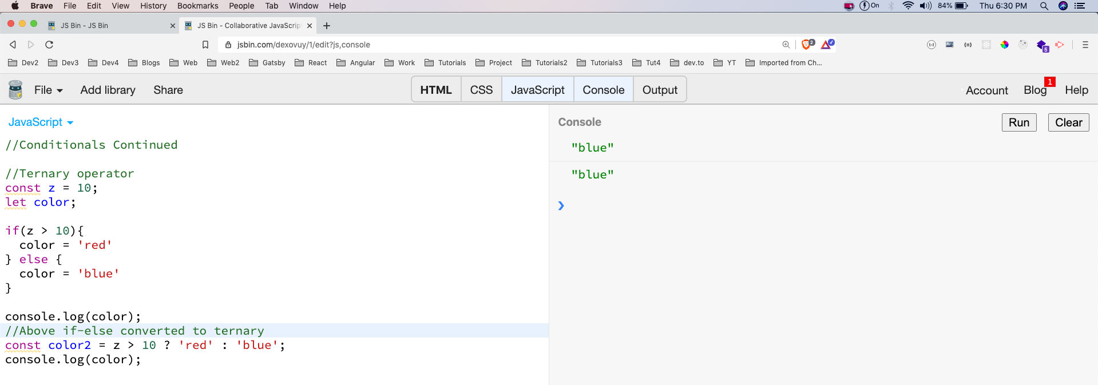Click Add library
Screen dimensions: 1098x385
(108, 90)
